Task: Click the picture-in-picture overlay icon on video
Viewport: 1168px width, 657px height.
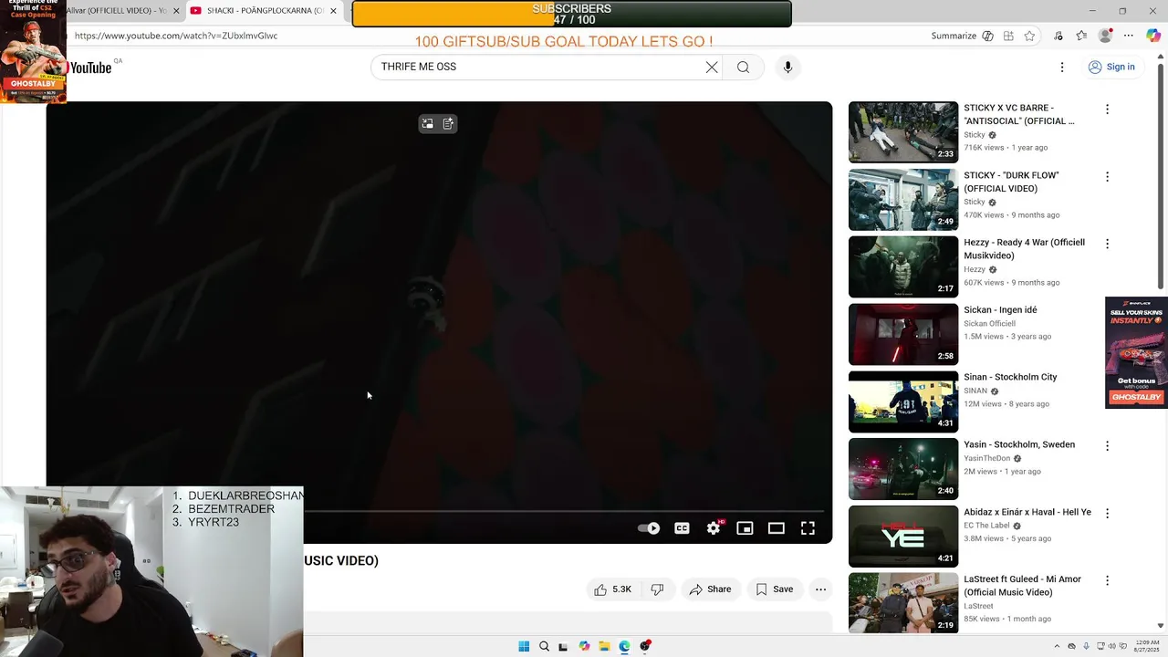Action: (427, 124)
